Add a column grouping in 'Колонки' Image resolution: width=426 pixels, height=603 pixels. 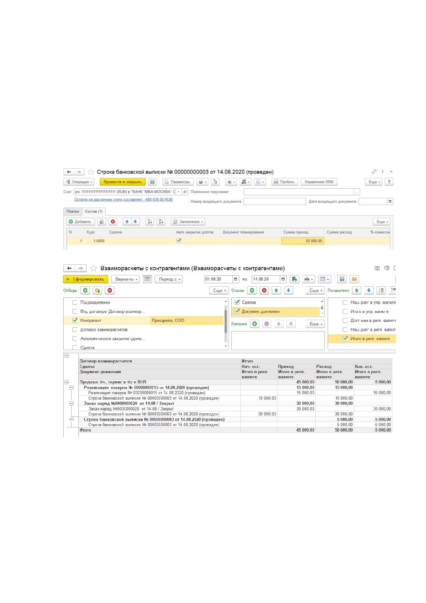click(254, 324)
